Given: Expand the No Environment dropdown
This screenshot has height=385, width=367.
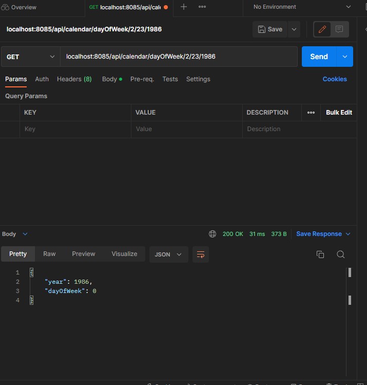Looking at the screenshot, I should click(302, 7).
